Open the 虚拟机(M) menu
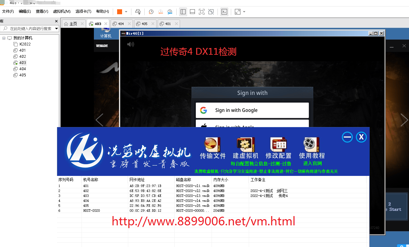 click(62, 11)
